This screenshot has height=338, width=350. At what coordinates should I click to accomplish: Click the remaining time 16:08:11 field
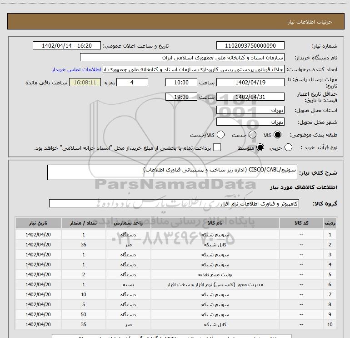click(85, 82)
